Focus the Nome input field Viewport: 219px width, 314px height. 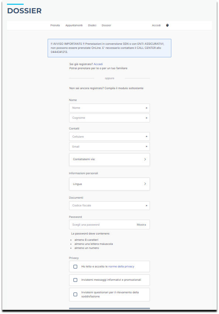pyautogui.click(x=109, y=108)
